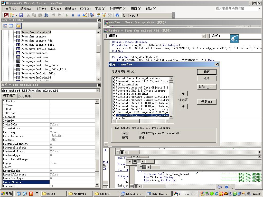Open dropdown arrow next to Insert Module icon
Screen dimensions: 263x197
(x=16, y=15)
